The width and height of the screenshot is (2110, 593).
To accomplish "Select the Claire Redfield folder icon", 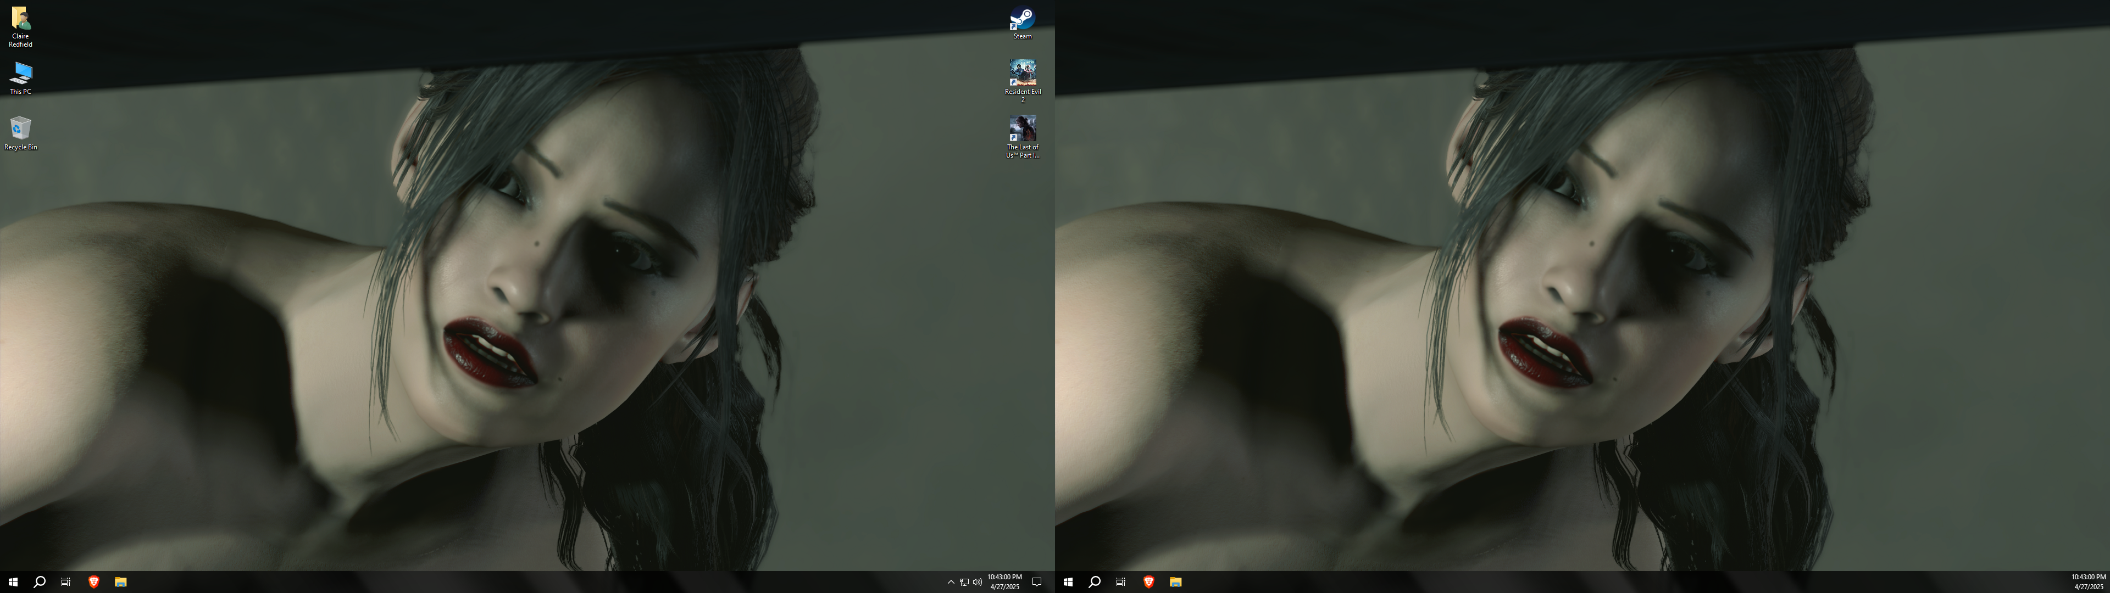I will pyautogui.click(x=20, y=27).
